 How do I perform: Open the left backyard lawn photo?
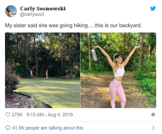42,70
